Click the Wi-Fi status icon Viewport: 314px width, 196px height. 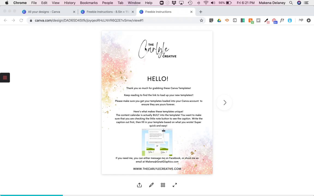tap(206, 3)
